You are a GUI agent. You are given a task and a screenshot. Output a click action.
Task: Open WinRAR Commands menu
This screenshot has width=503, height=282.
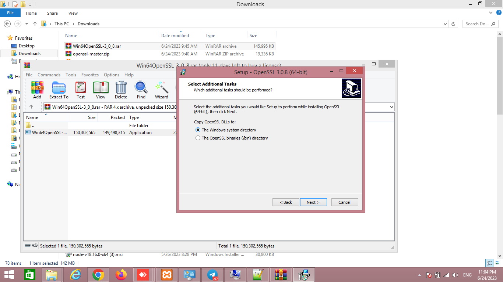(49, 75)
